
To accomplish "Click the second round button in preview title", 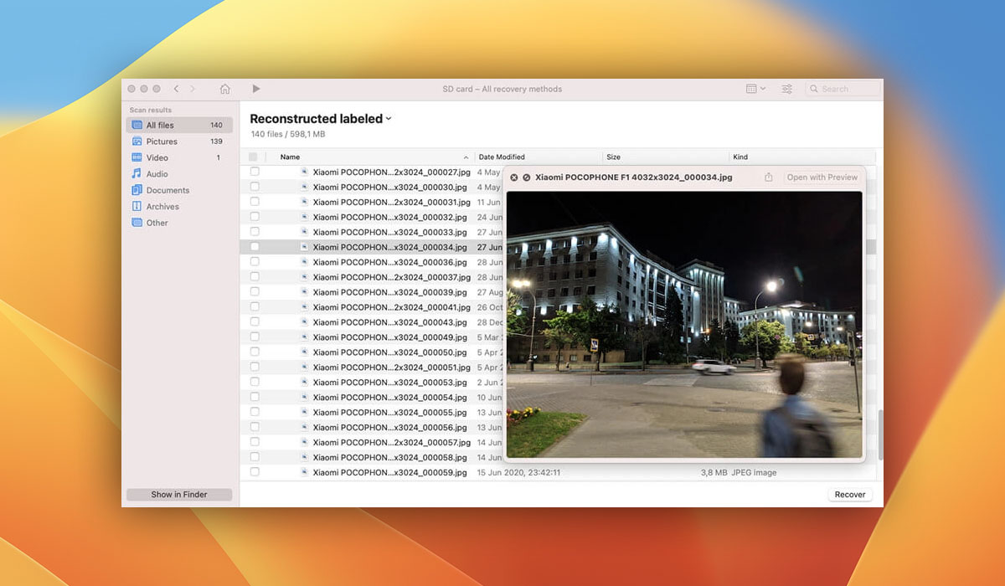I will point(526,177).
